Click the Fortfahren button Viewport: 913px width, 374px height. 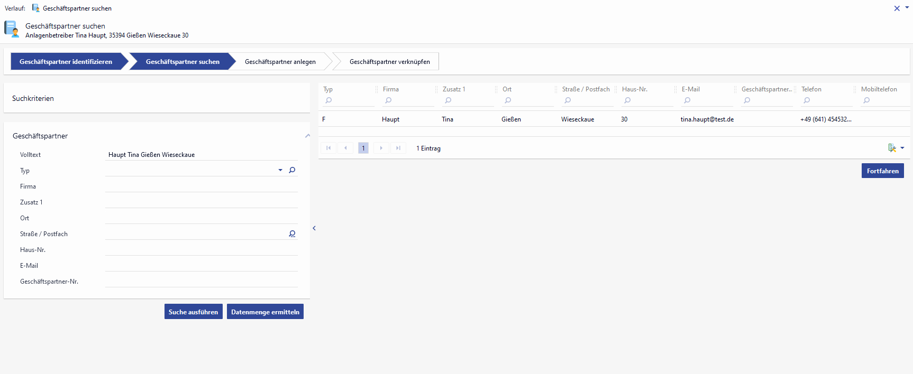[x=882, y=171]
